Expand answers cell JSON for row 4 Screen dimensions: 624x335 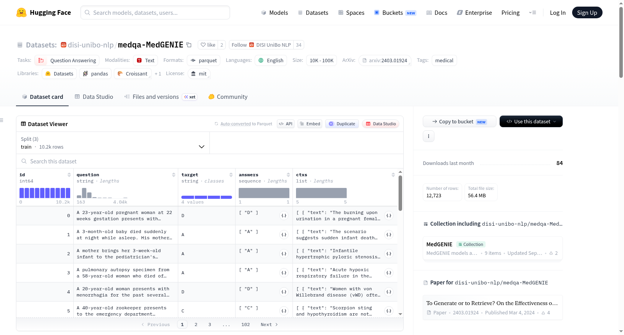point(284,292)
